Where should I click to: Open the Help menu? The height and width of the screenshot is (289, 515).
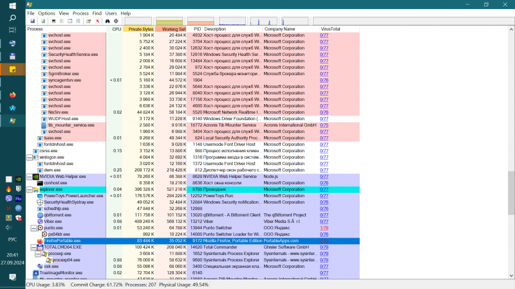126,13
